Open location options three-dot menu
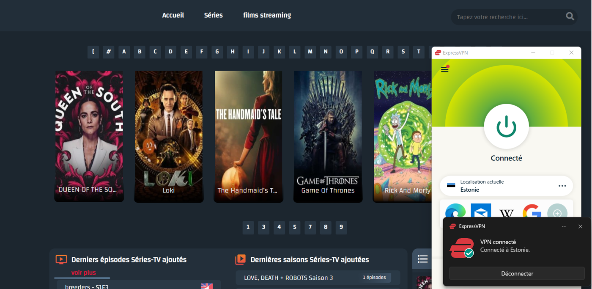This screenshot has height=289, width=592. (562, 186)
